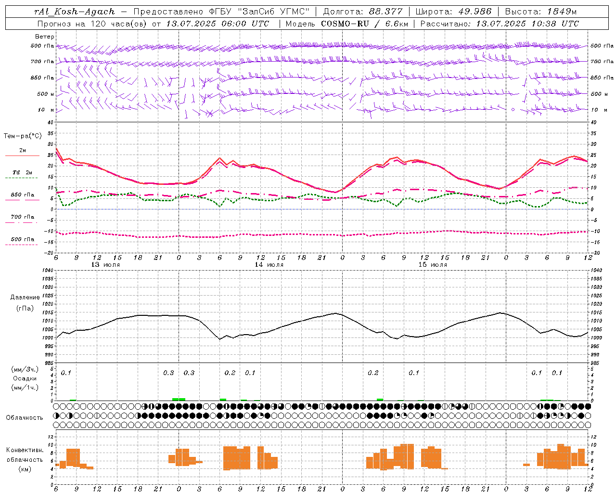Viewport: 616px width, 493px height.
Task: Click the forecast start text 13.07.2025 06:00 UTC
Action: 218,24
